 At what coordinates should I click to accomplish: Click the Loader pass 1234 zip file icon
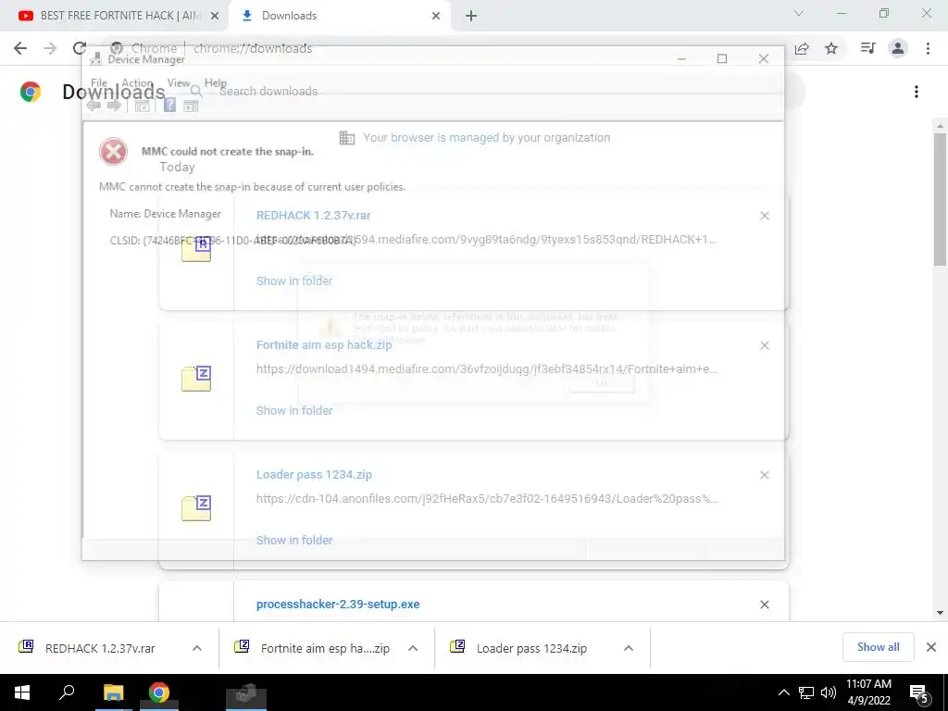(196, 508)
